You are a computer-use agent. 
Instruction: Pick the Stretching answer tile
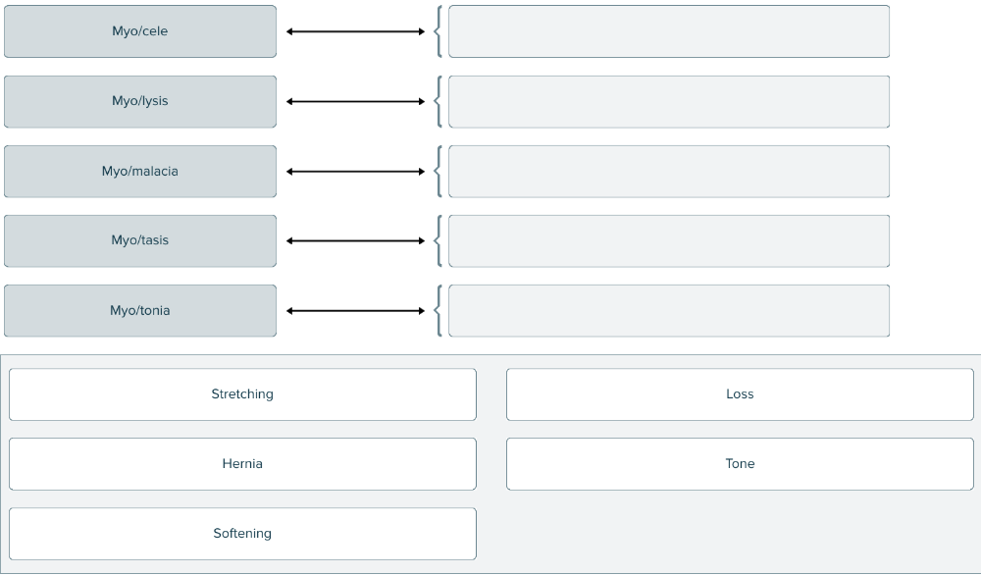click(242, 394)
